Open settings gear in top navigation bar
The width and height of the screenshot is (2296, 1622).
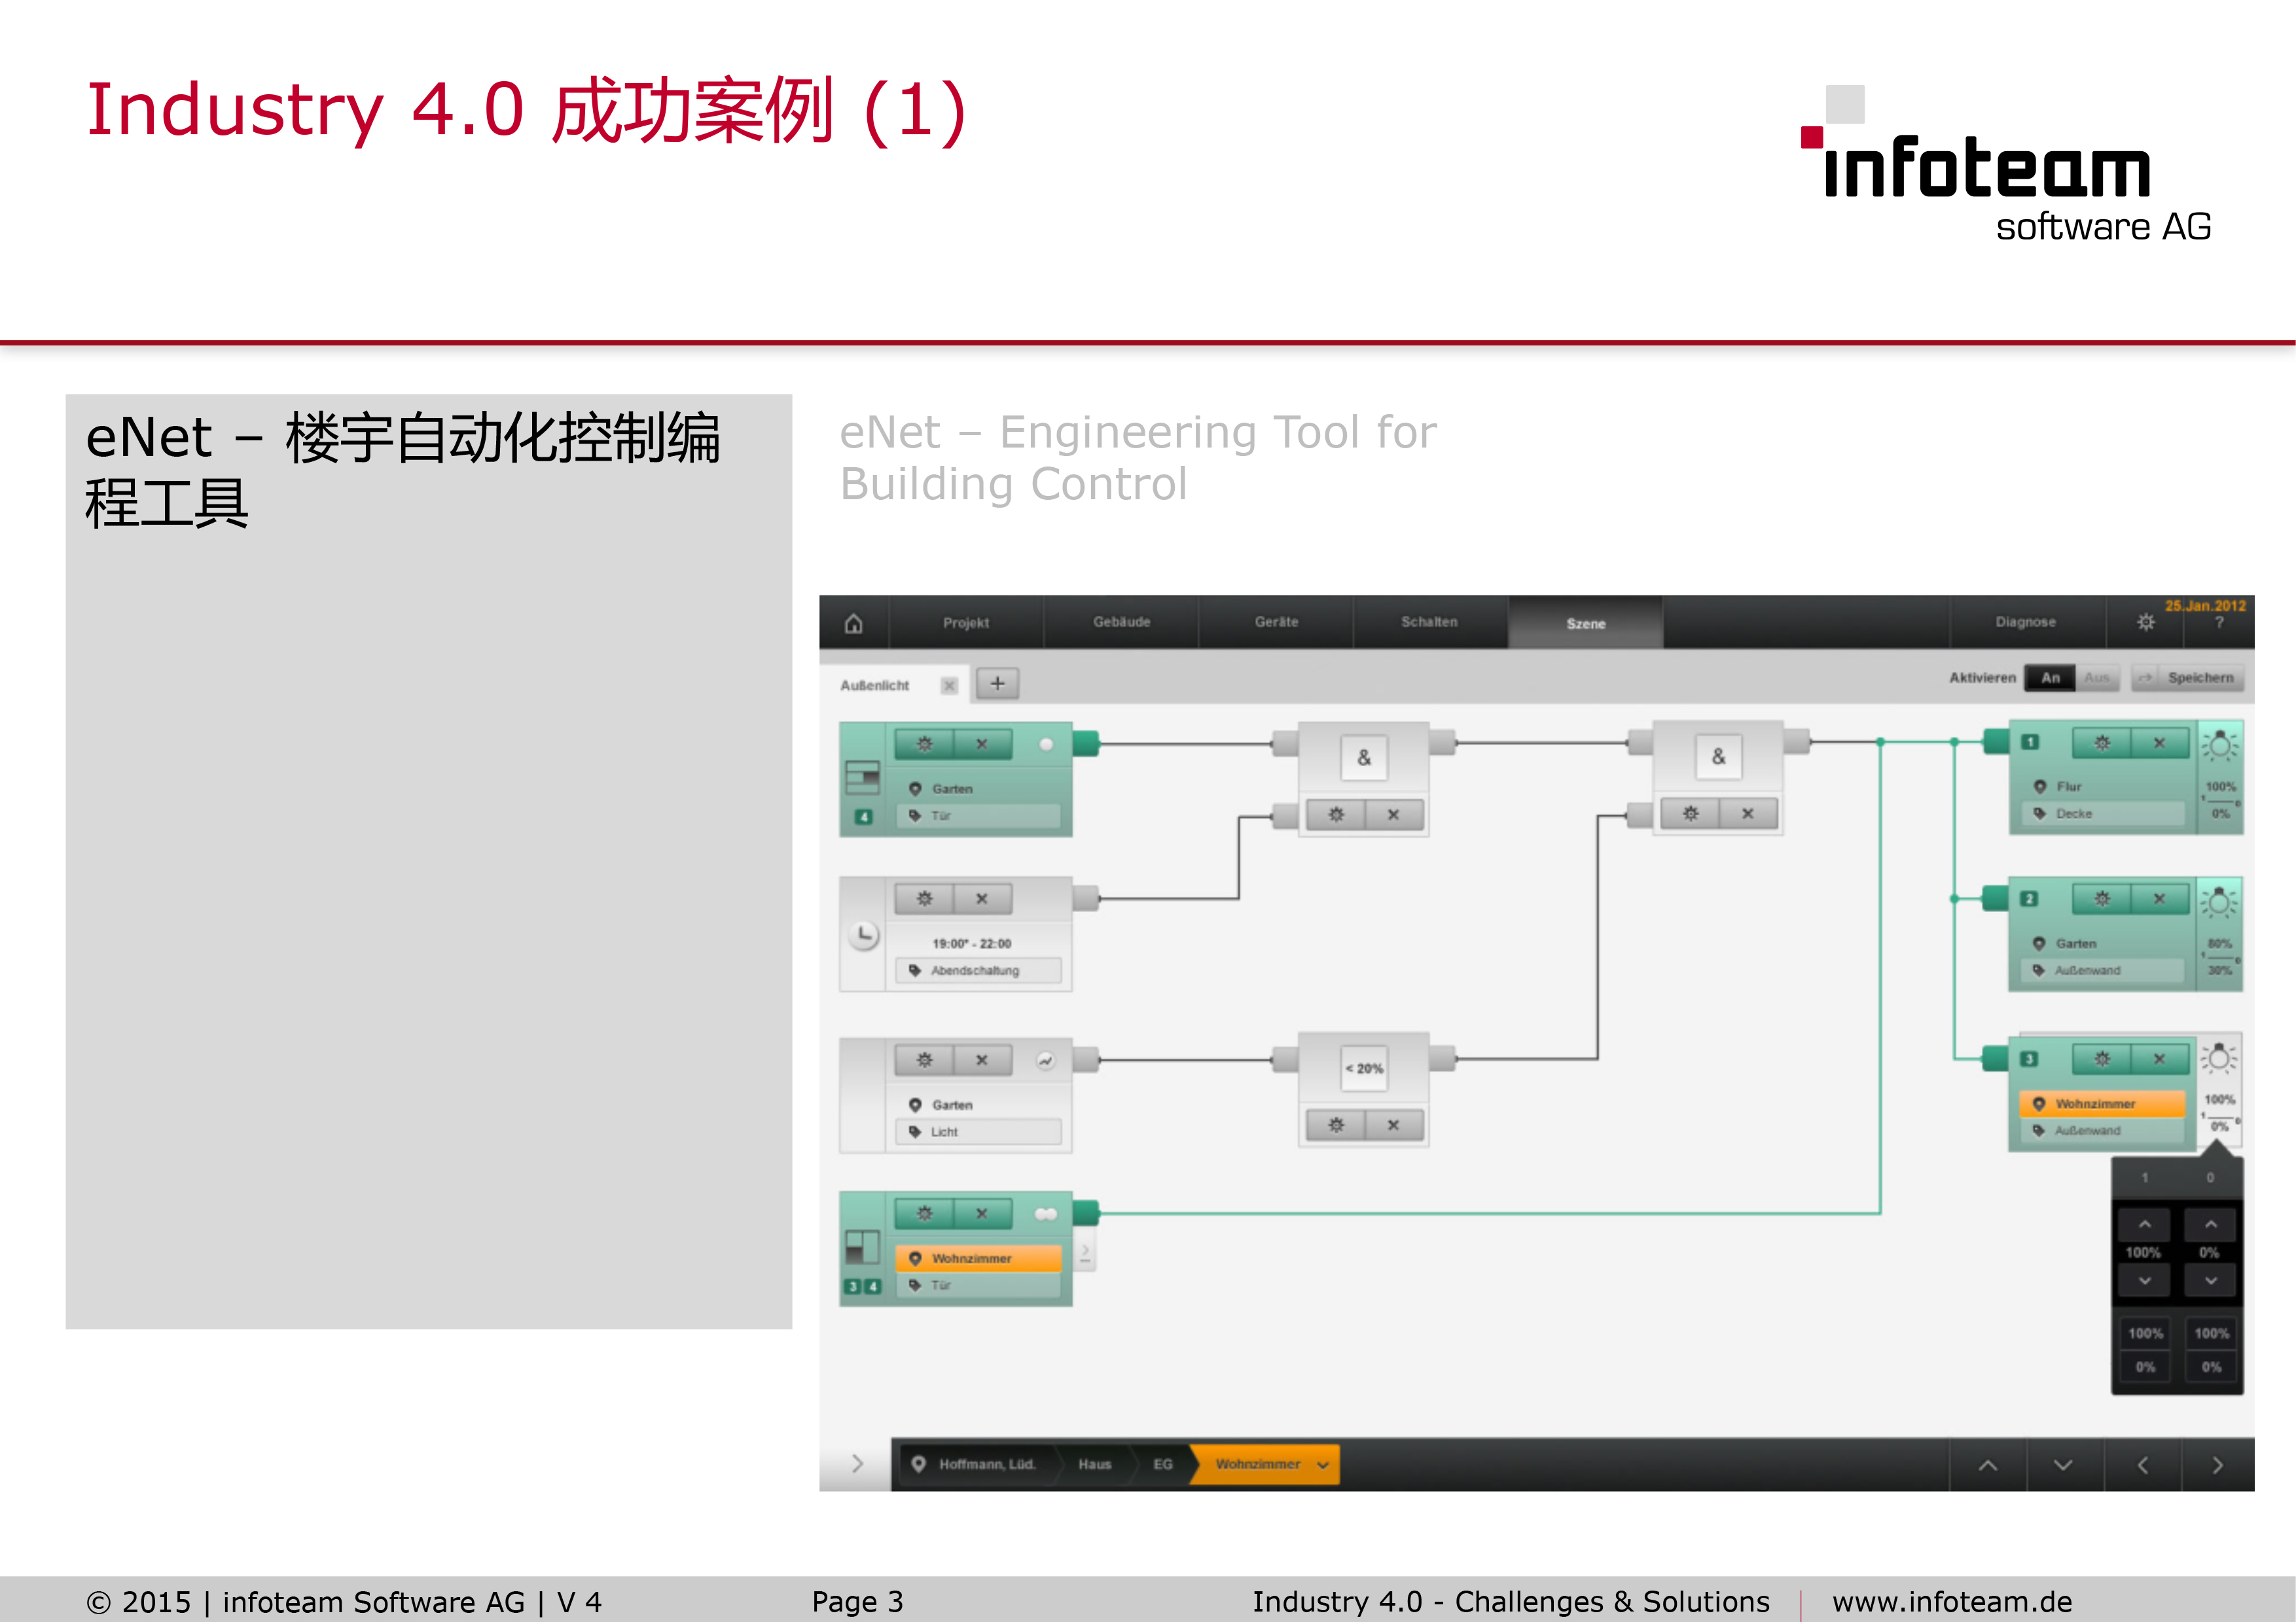(x=2145, y=622)
